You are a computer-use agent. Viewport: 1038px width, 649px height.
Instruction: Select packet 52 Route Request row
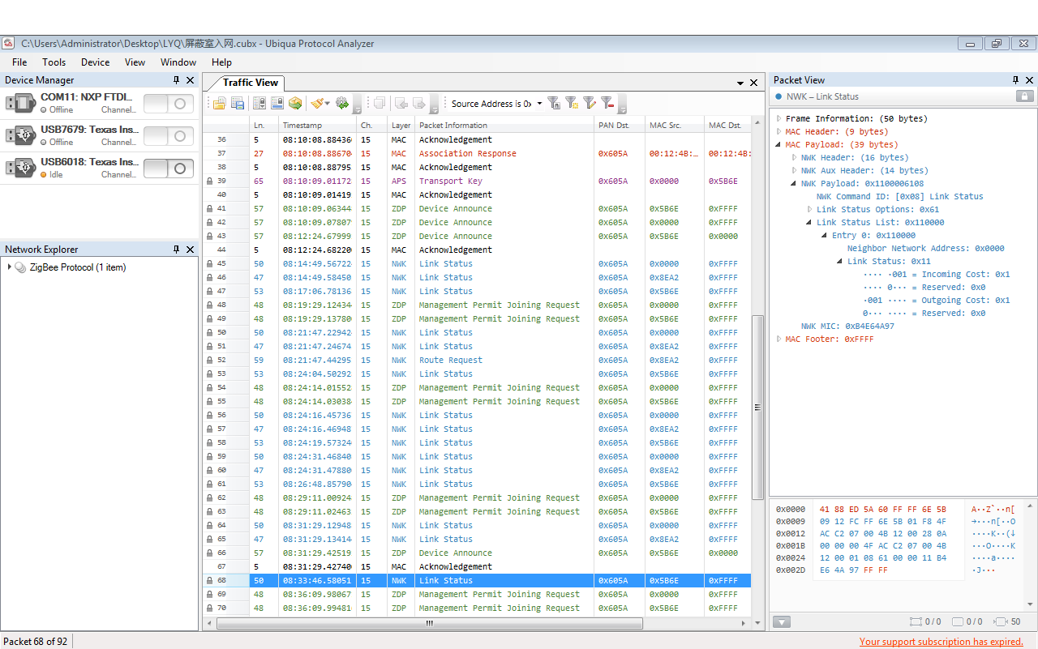tap(450, 361)
